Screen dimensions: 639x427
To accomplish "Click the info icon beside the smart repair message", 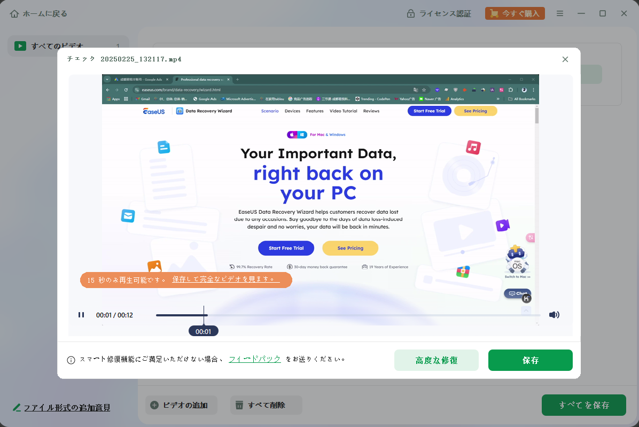I will coord(71,360).
